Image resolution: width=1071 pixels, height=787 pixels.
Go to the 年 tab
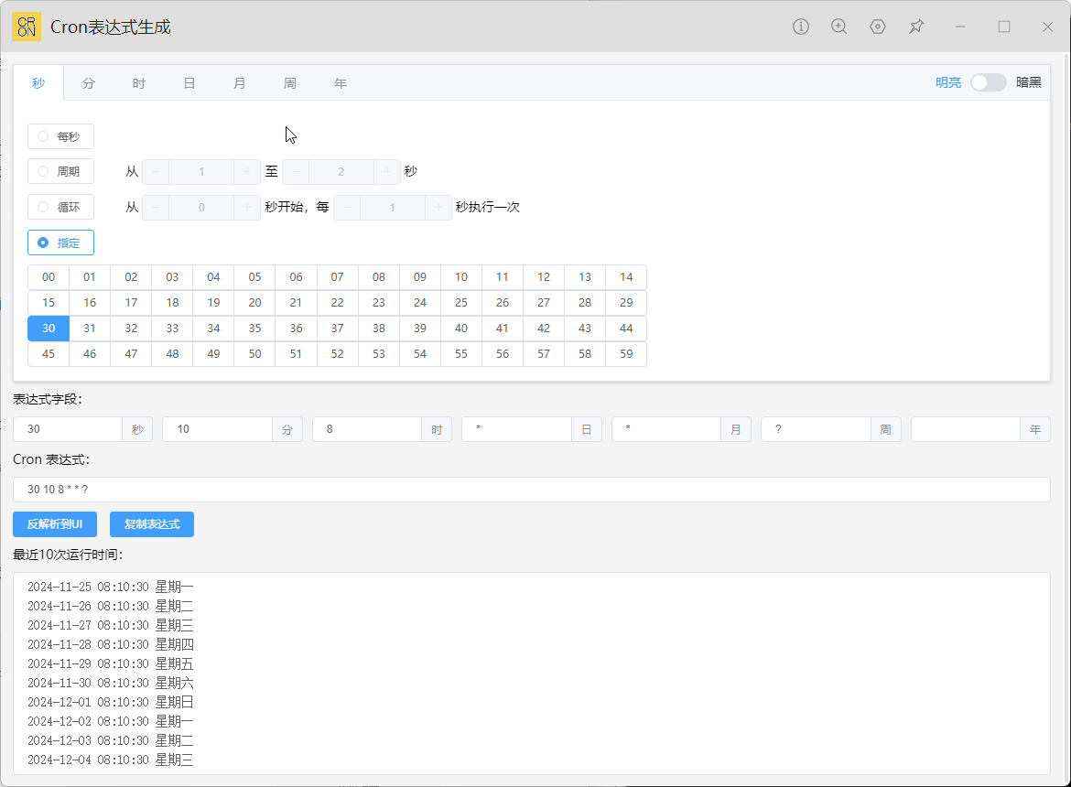[341, 83]
